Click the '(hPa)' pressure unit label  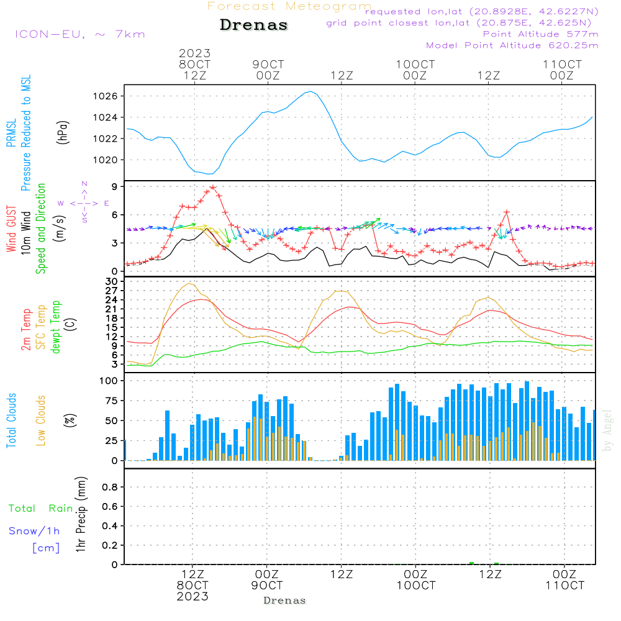tap(63, 132)
